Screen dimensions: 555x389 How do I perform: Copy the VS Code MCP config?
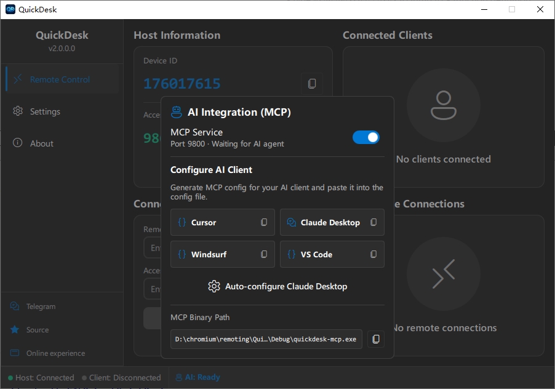[373, 254]
